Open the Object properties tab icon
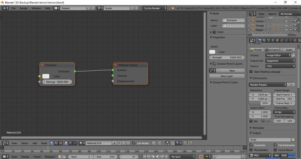Image resolution: width=301 pixels, height=159 pixels. point(277,40)
